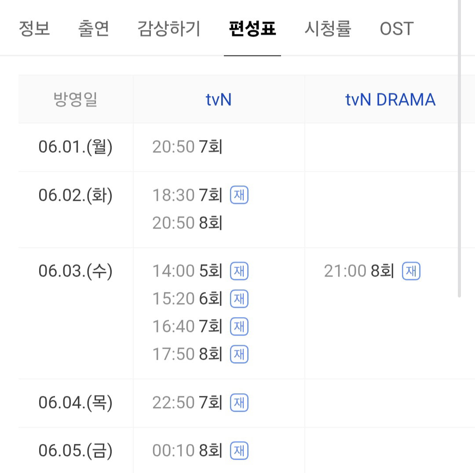The width and height of the screenshot is (475, 473).
Task: Open the 감상하기 tab
Action: click(169, 29)
